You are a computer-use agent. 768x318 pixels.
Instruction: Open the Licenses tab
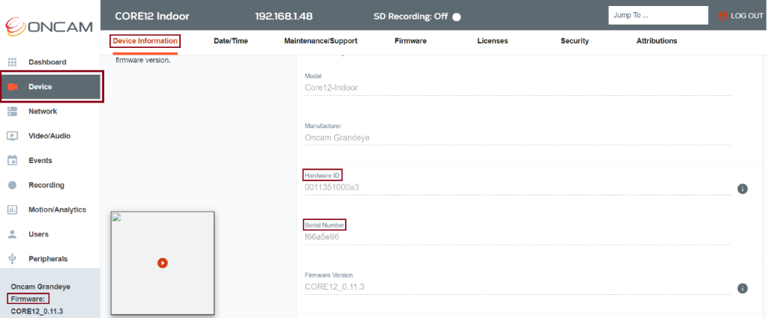coord(493,41)
